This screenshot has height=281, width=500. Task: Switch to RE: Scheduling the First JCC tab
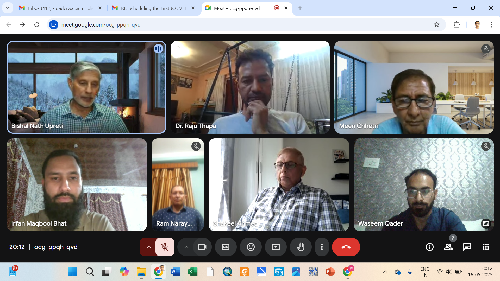[154, 8]
